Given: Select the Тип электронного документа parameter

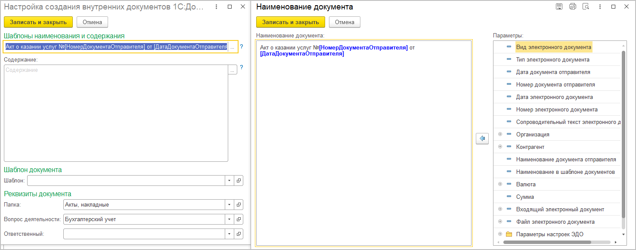Looking at the screenshot, I should click(553, 59).
